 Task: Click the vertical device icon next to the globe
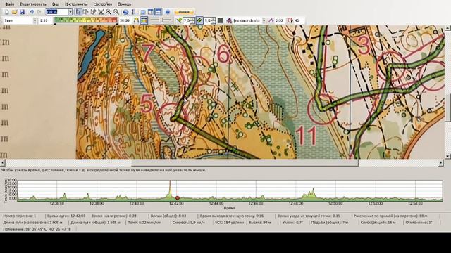coord(133,12)
